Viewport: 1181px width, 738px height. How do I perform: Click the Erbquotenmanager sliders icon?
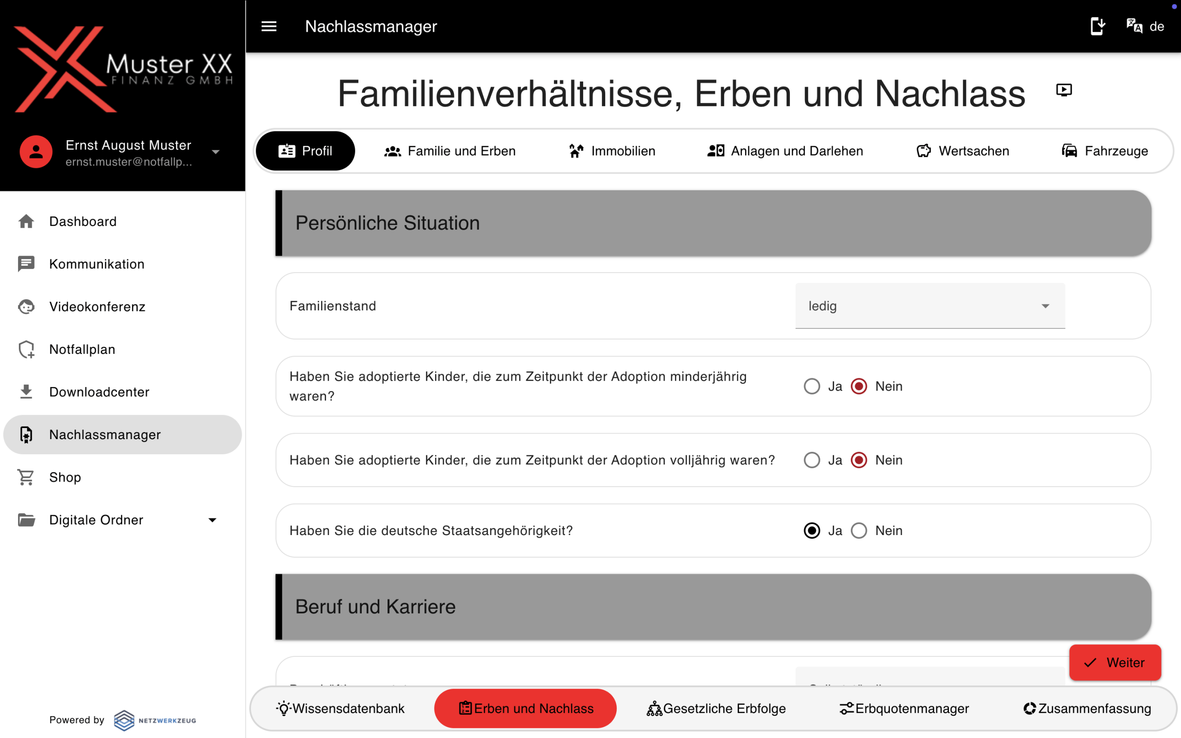(847, 709)
